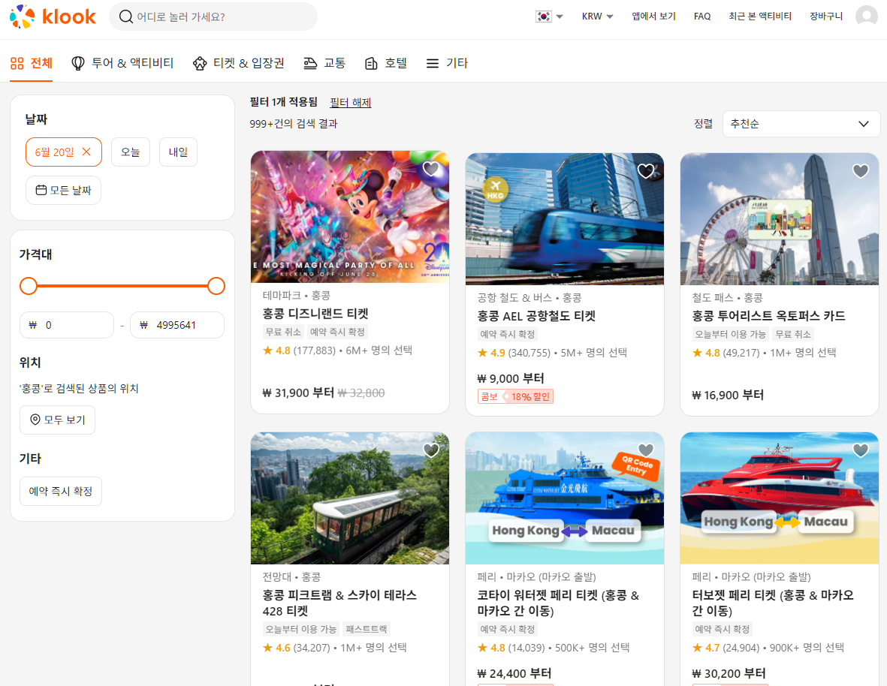Select the 교통 tab
This screenshot has height=686, width=887.
[x=324, y=63]
